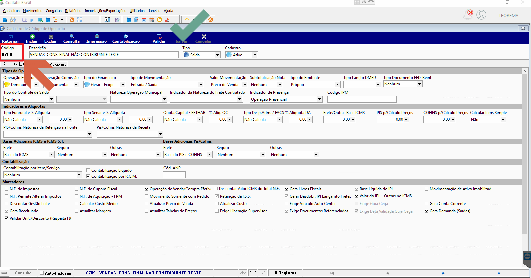Click scrollbar up arrow in form panel
531x278 pixels.
(x=525, y=71)
